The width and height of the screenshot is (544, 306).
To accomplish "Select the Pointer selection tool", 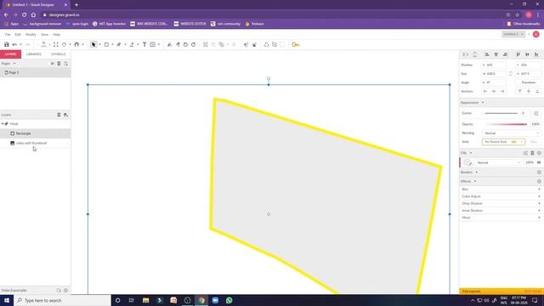I will click(x=93, y=44).
